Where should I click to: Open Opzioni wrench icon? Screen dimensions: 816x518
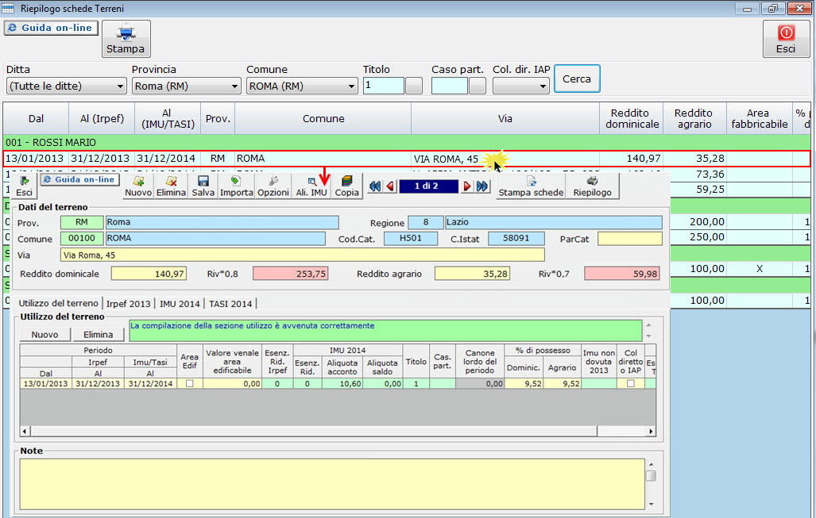(273, 186)
